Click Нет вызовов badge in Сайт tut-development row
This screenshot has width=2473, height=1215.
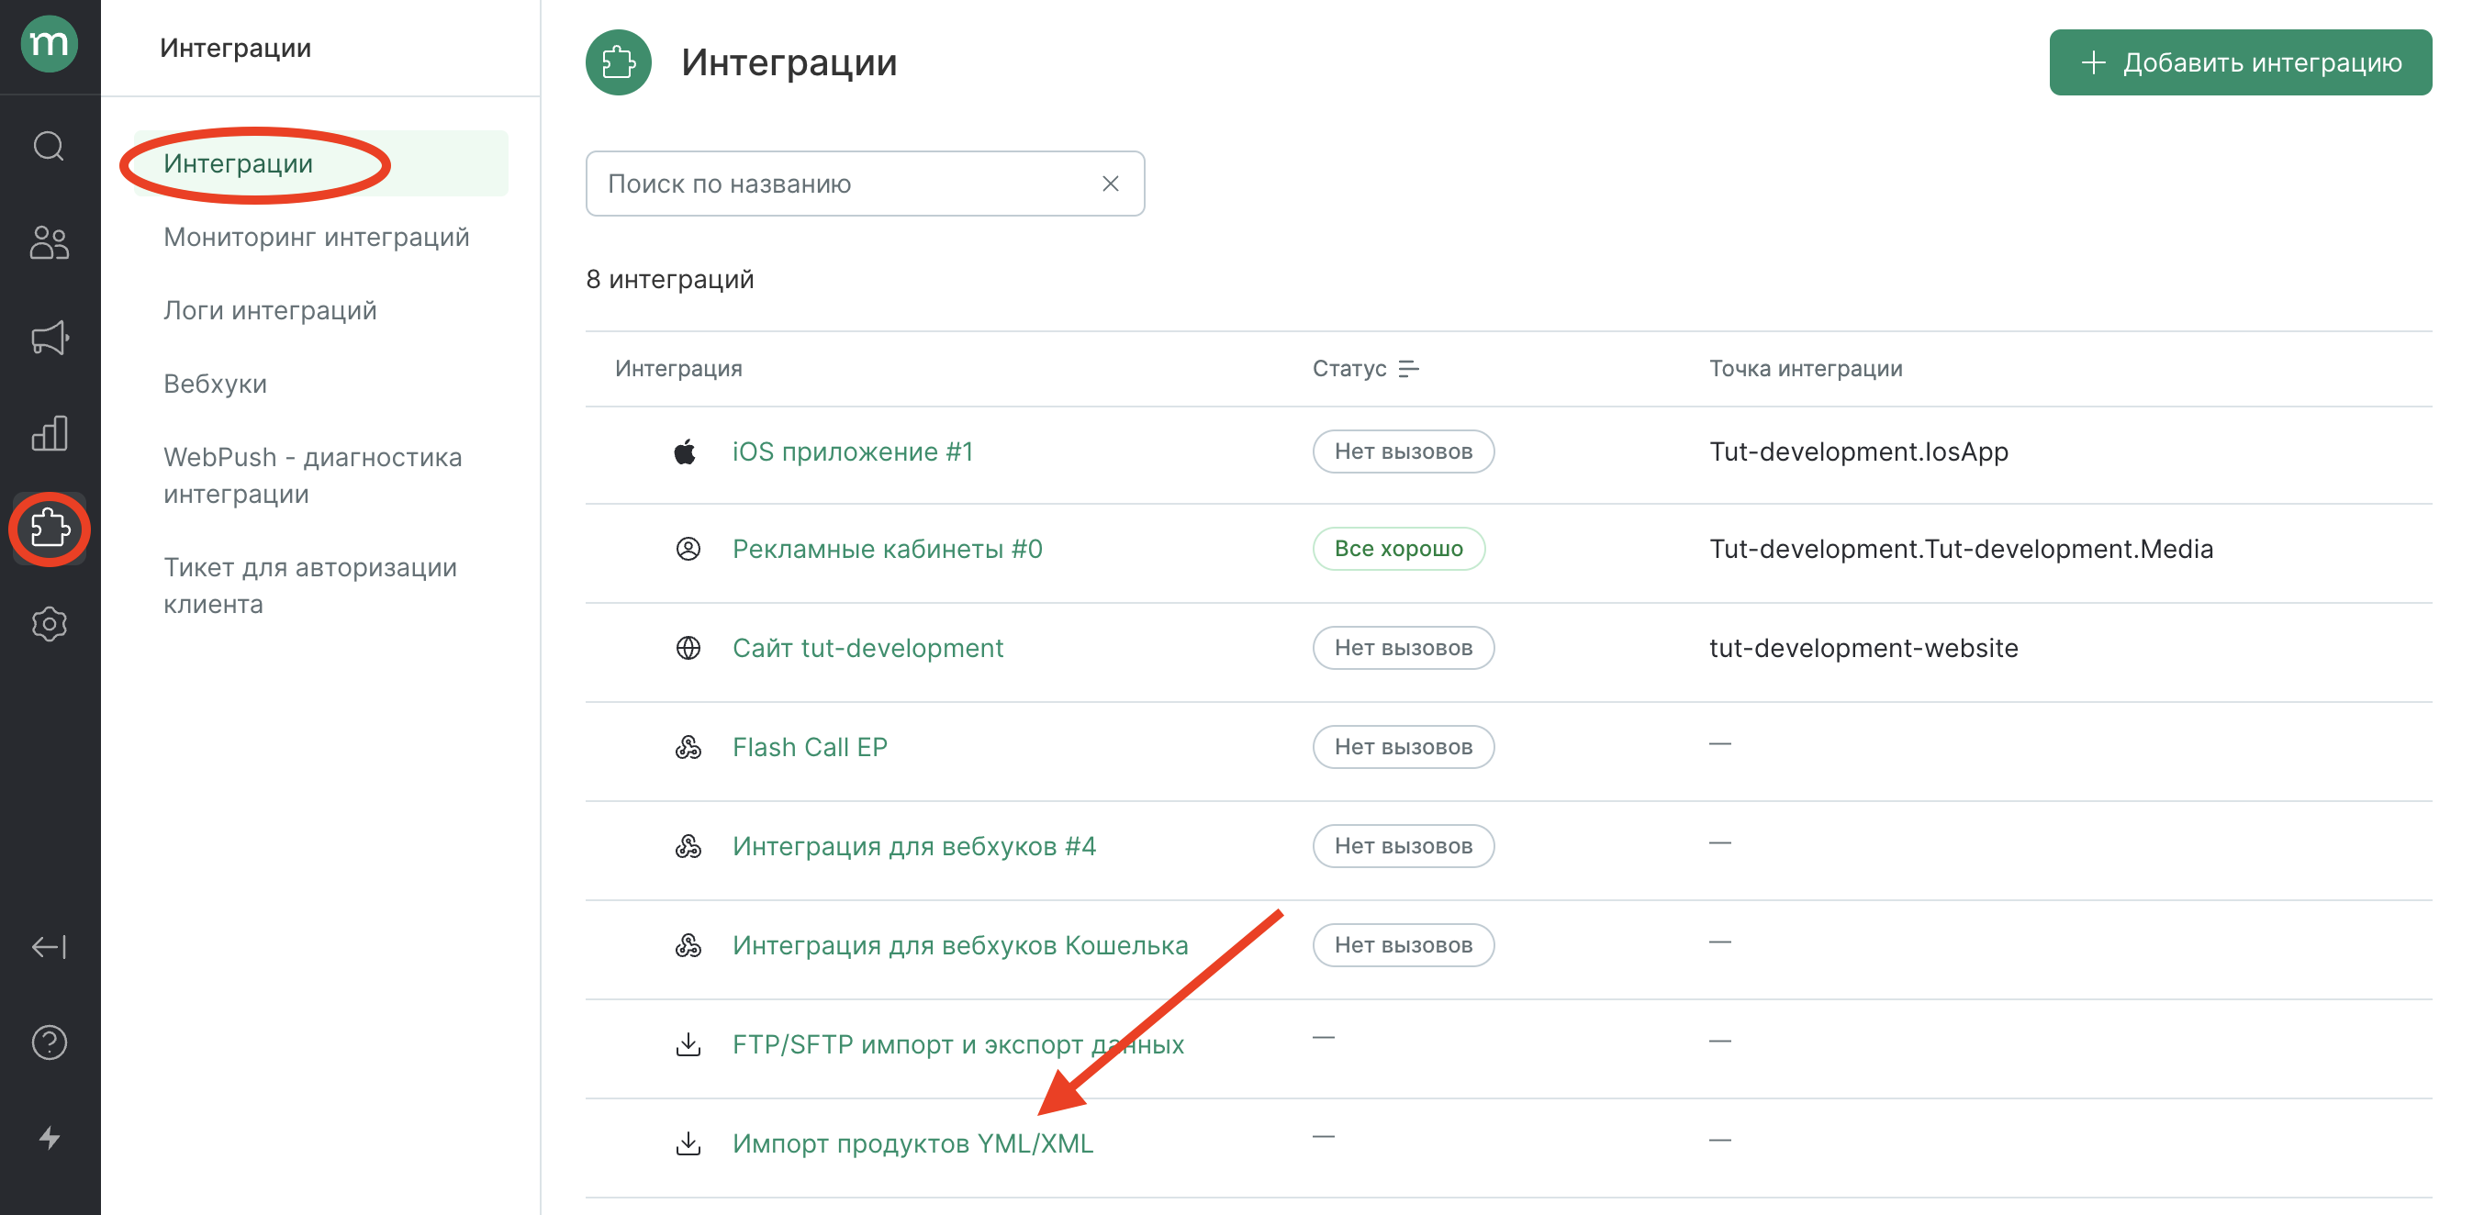tap(1404, 648)
